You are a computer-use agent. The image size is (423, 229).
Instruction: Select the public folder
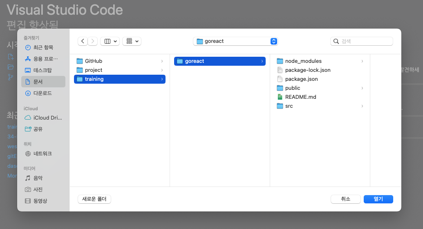pos(320,88)
